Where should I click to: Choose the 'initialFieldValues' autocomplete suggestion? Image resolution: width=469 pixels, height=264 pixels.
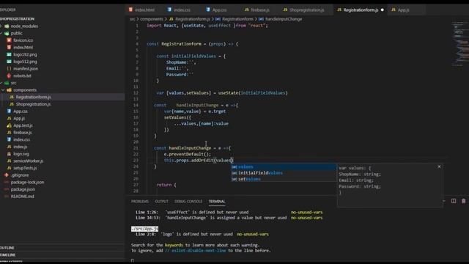pos(284,173)
